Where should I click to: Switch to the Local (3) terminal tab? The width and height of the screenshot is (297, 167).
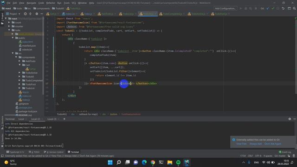(x=52, y=119)
